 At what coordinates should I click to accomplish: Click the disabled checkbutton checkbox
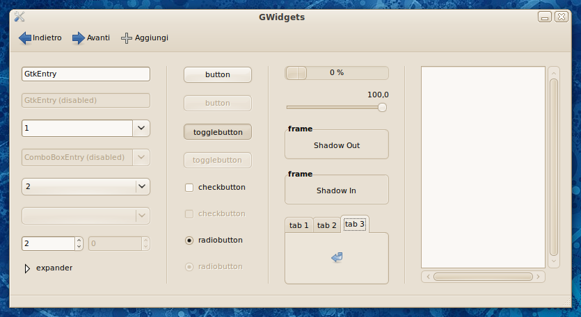189,213
